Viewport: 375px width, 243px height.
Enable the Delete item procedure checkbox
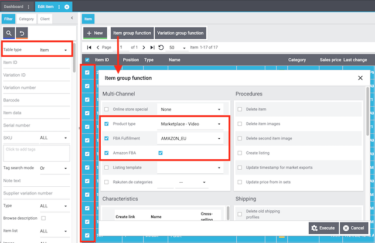239,109
